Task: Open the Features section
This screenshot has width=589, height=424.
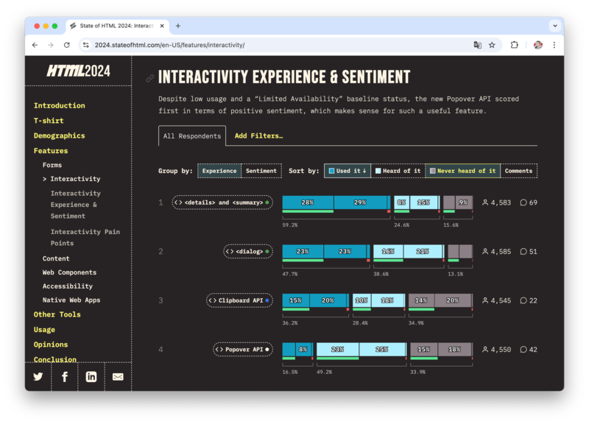Action: coord(51,151)
